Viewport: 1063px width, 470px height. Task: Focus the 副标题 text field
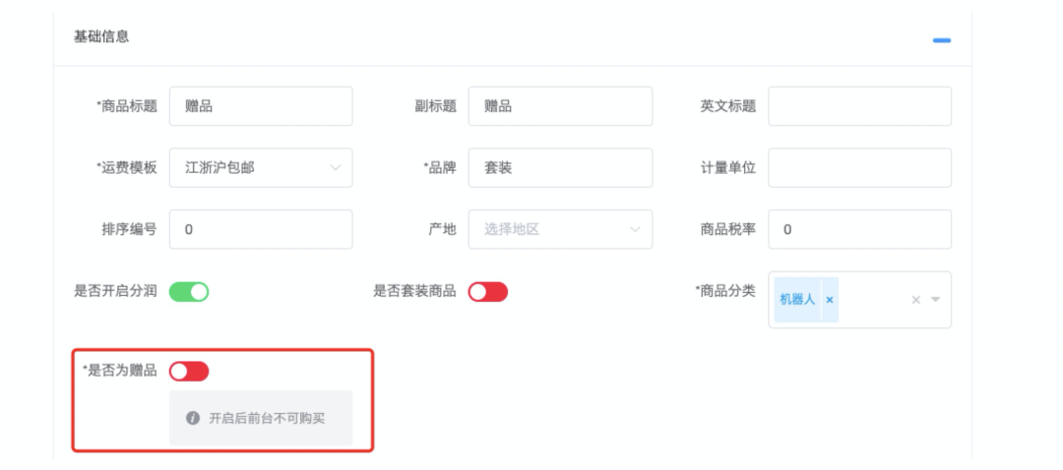[560, 106]
